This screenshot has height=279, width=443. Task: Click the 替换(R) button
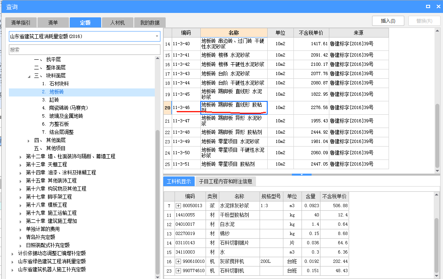point(424,21)
